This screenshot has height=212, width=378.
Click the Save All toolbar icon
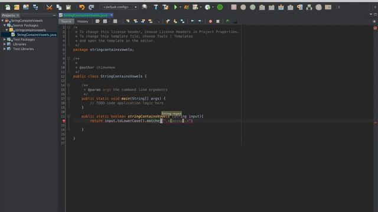pyautogui.click(x=35, y=7)
